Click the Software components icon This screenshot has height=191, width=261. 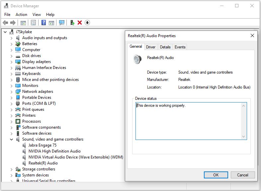click(18, 127)
